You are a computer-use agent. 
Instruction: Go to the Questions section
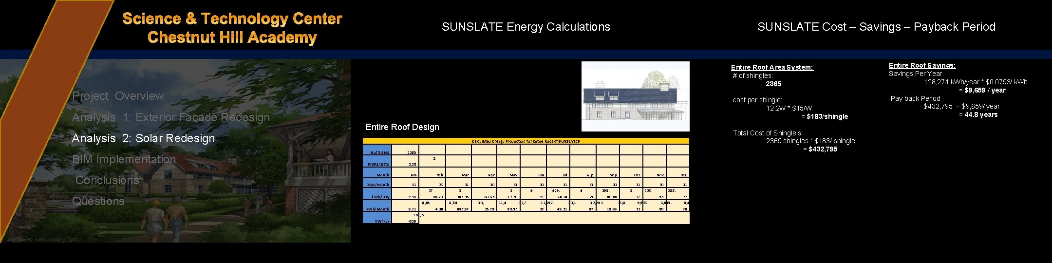pyautogui.click(x=98, y=201)
